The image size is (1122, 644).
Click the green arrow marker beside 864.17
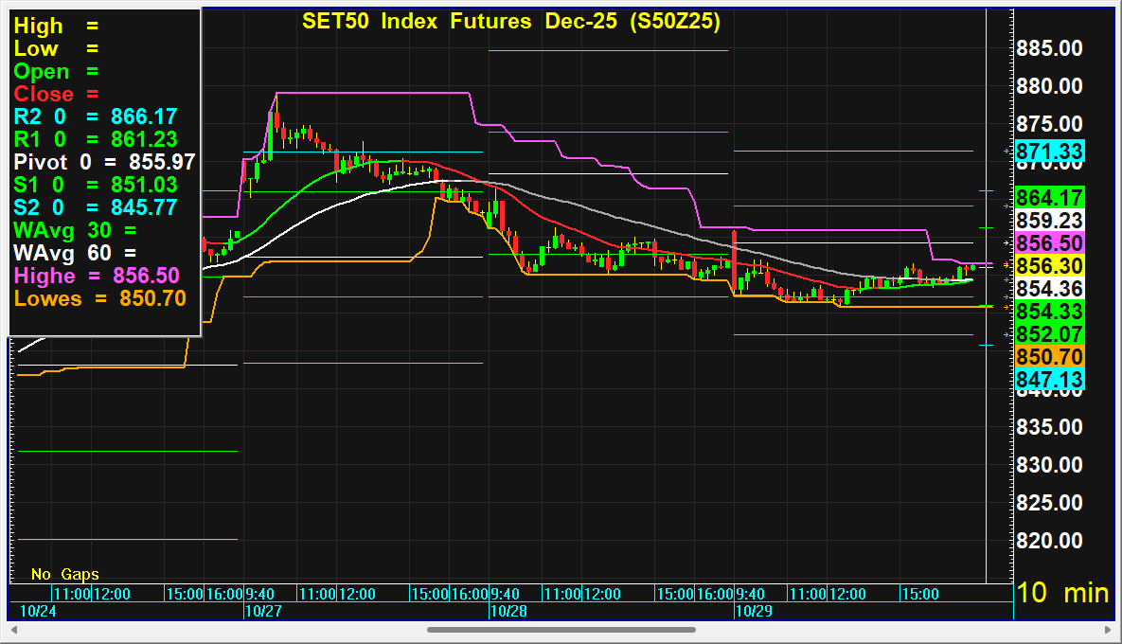1006,205
